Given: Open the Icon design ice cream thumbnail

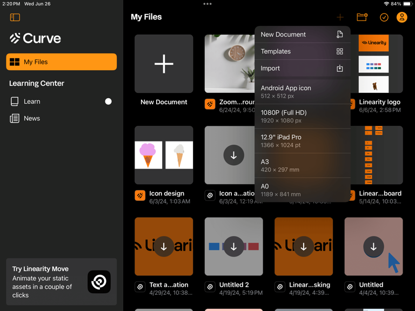Looking at the screenshot, I should [164, 155].
